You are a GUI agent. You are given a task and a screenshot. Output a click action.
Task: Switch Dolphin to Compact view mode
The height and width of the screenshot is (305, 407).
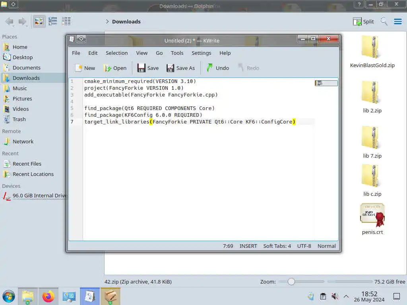pyautogui.click(x=53, y=21)
